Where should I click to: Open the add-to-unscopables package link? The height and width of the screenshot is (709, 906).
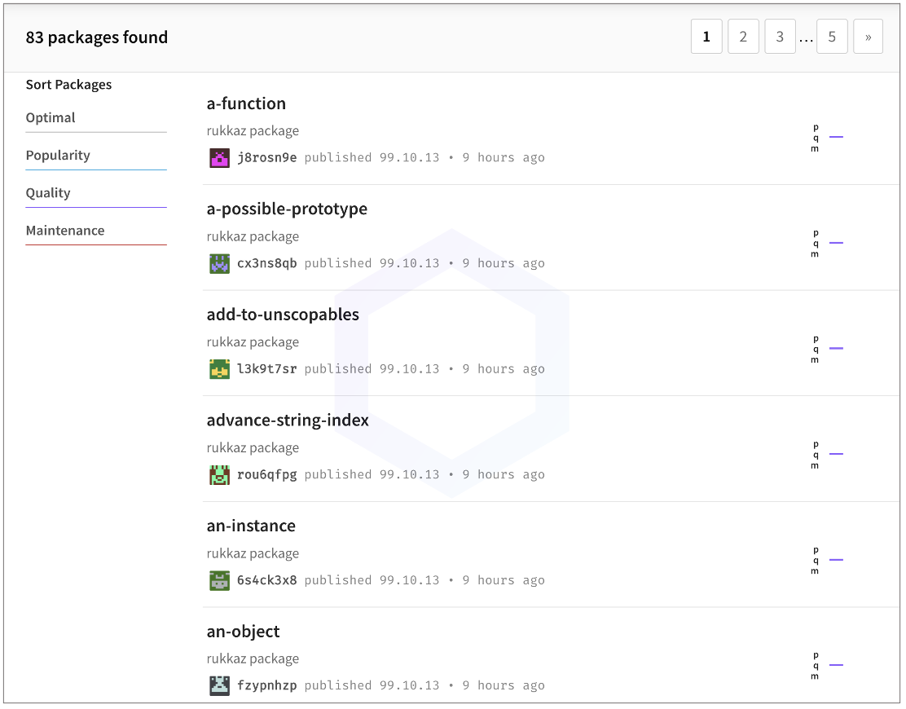(283, 315)
